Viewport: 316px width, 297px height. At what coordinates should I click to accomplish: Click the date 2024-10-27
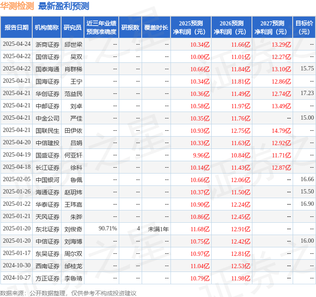(17, 277)
